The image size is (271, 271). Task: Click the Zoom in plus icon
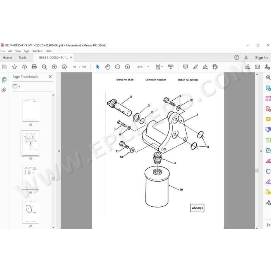pos(127,67)
